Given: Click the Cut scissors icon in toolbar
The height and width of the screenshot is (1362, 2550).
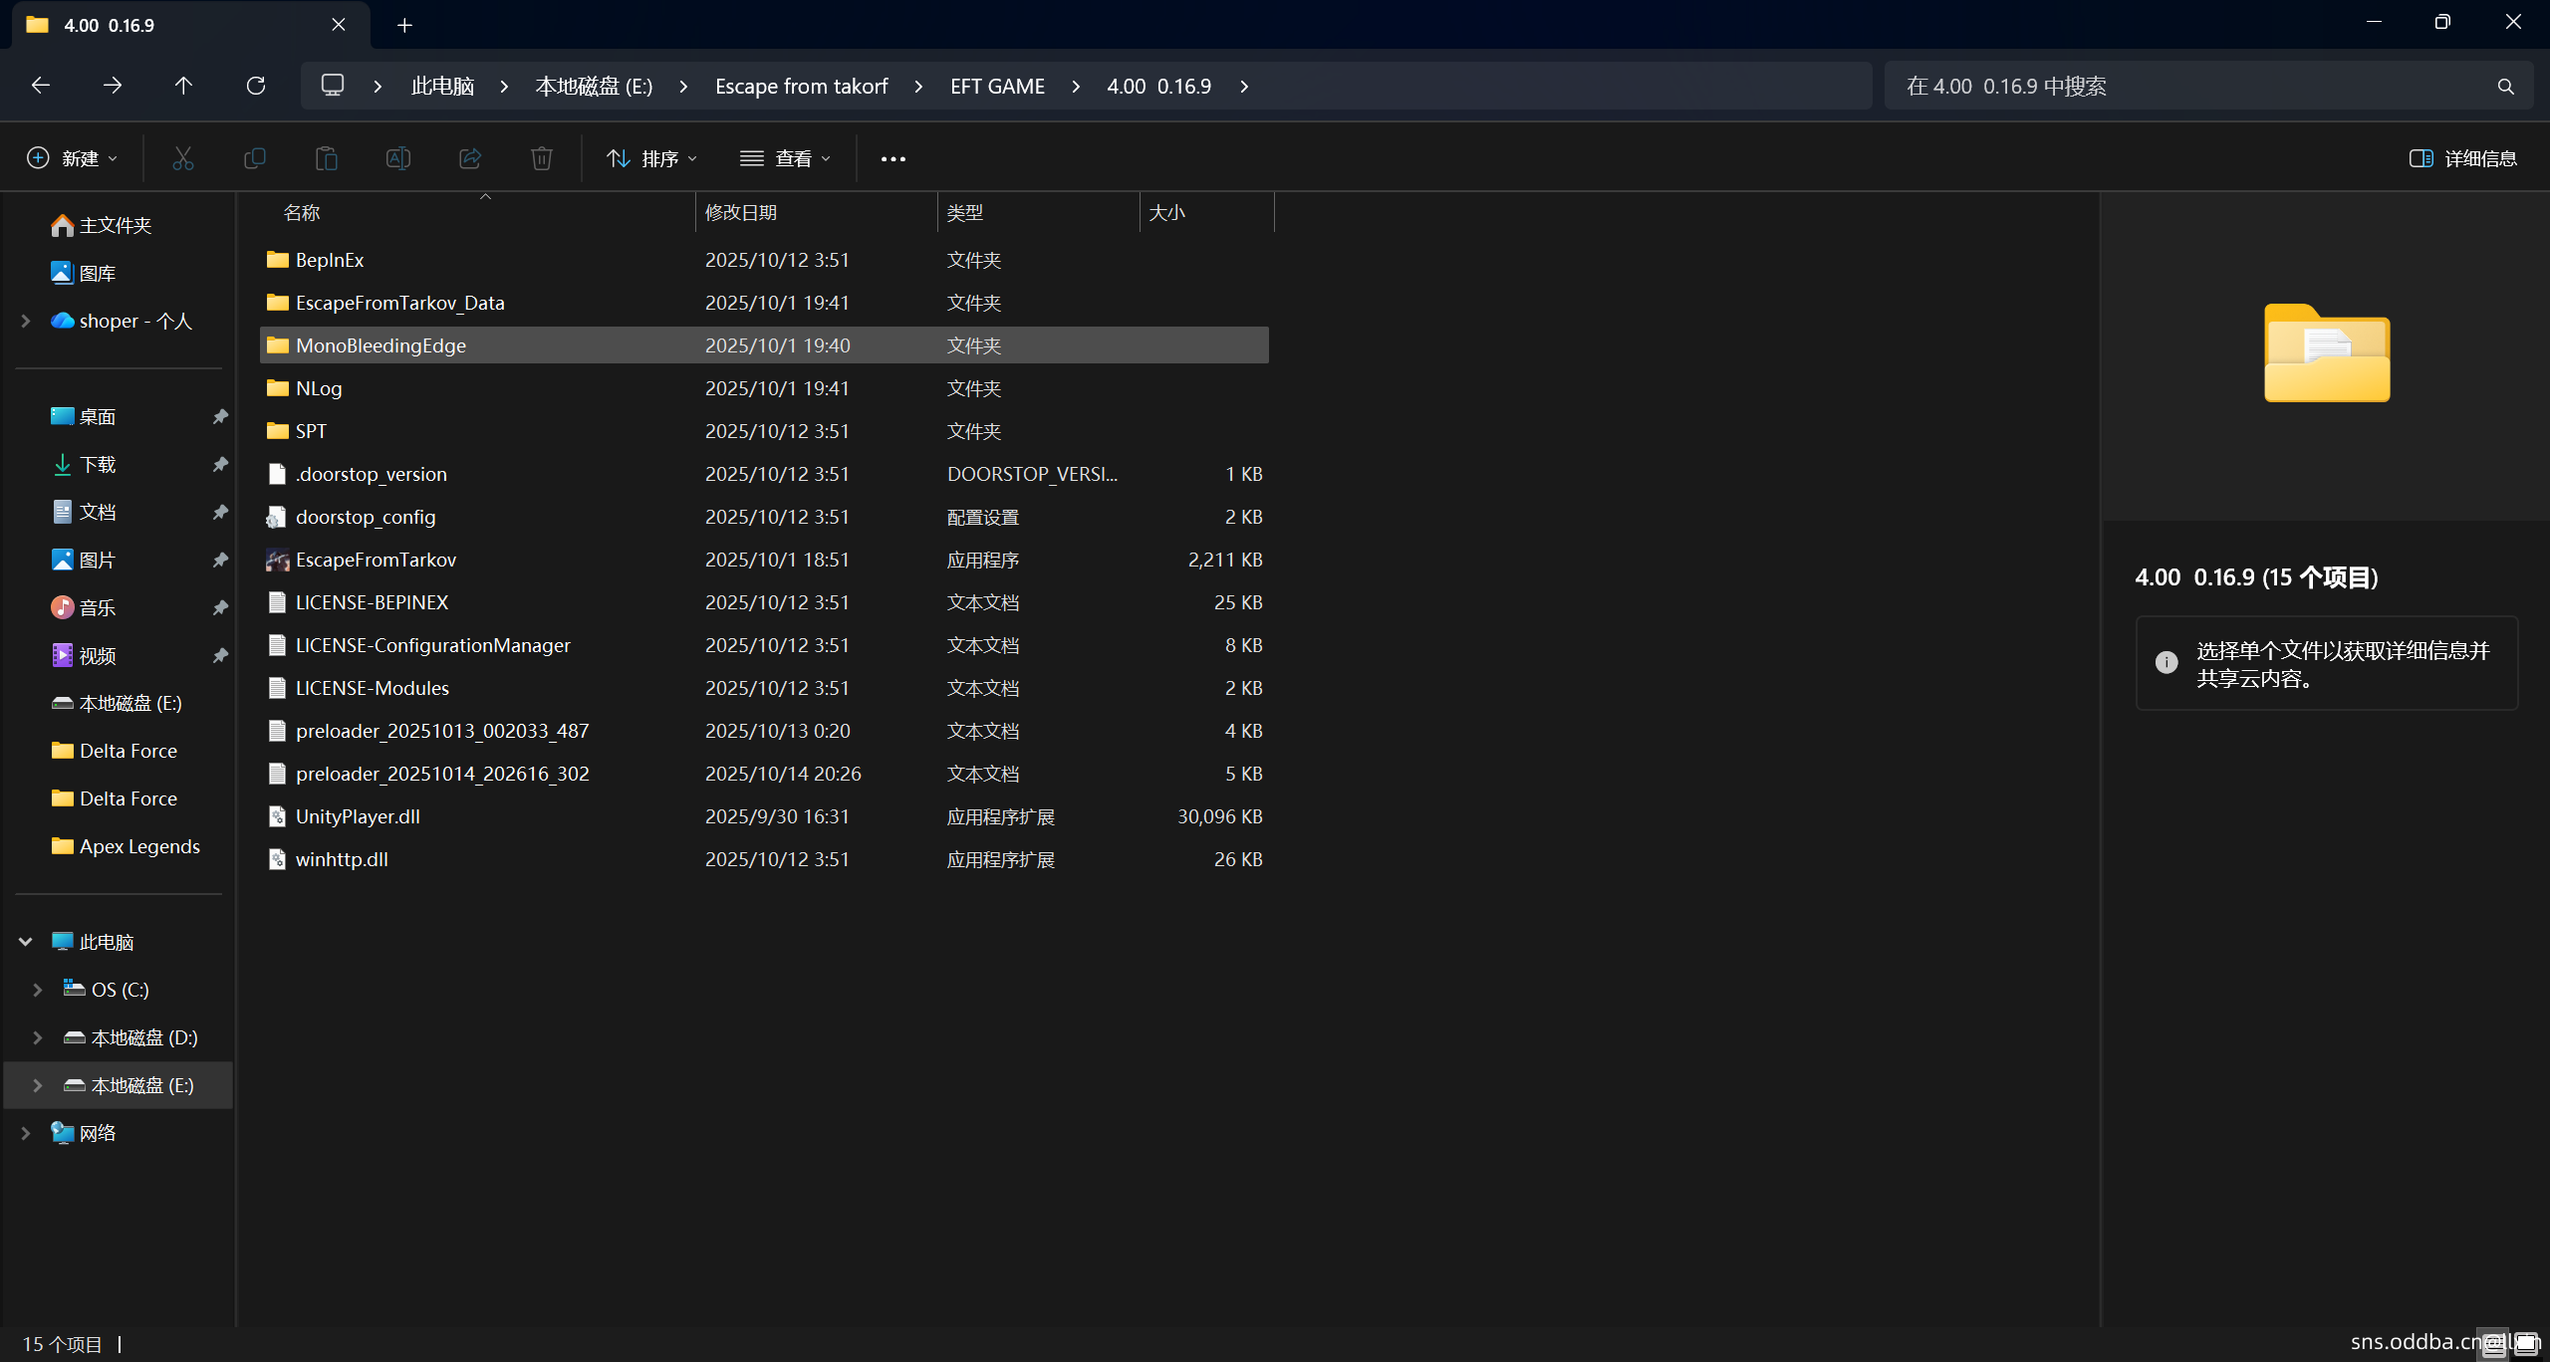Looking at the screenshot, I should click(182, 158).
